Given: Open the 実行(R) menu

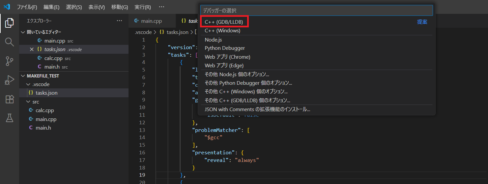Looking at the screenshot, I should pos(143,7).
